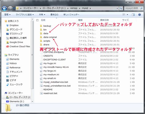Open the 整理 menu
Screen dimensions: 145x114
coord(7,15)
